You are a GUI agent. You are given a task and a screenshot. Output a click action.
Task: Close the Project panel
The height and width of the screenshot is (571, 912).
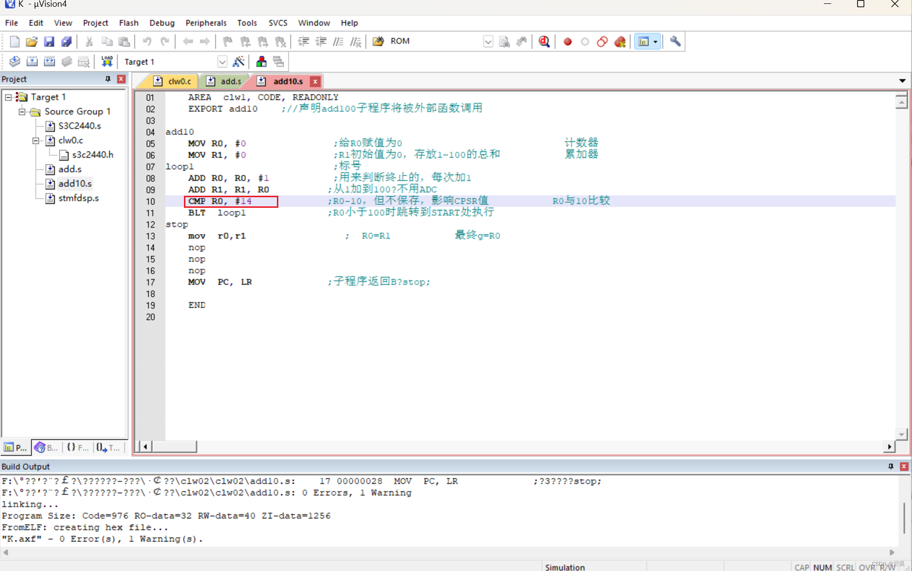point(121,79)
